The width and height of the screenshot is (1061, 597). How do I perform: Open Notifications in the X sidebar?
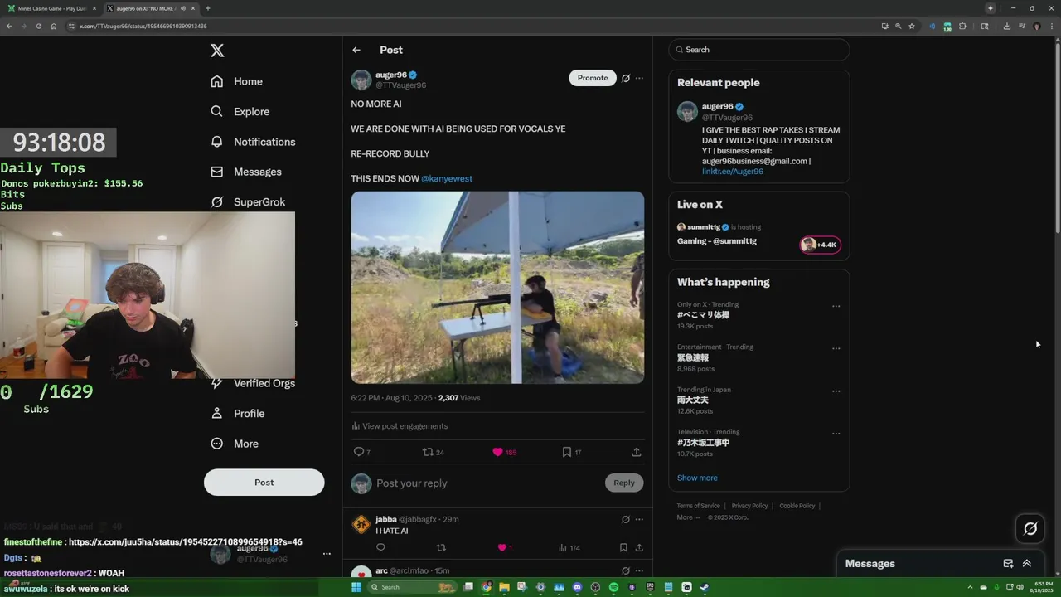click(x=253, y=142)
